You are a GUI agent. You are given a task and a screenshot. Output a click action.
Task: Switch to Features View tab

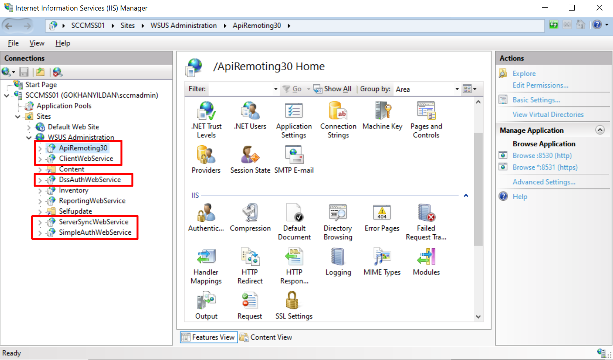click(209, 337)
